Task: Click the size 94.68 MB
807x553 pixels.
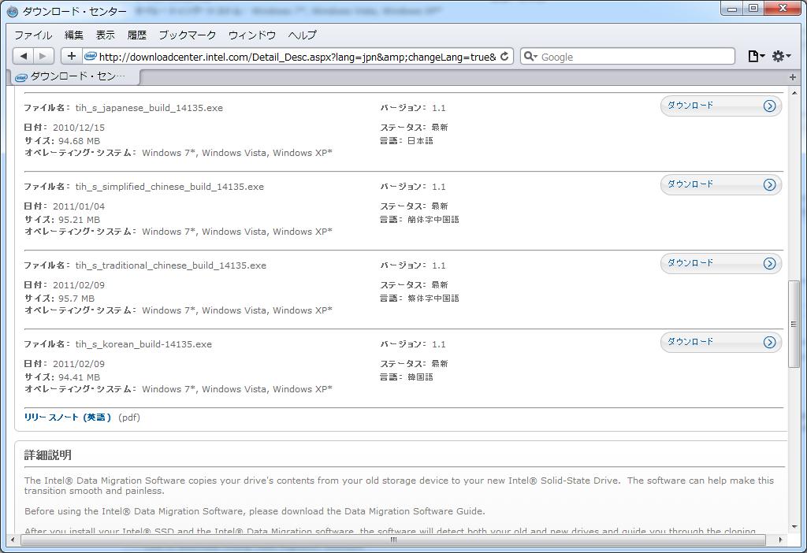Action: [x=80, y=141]
